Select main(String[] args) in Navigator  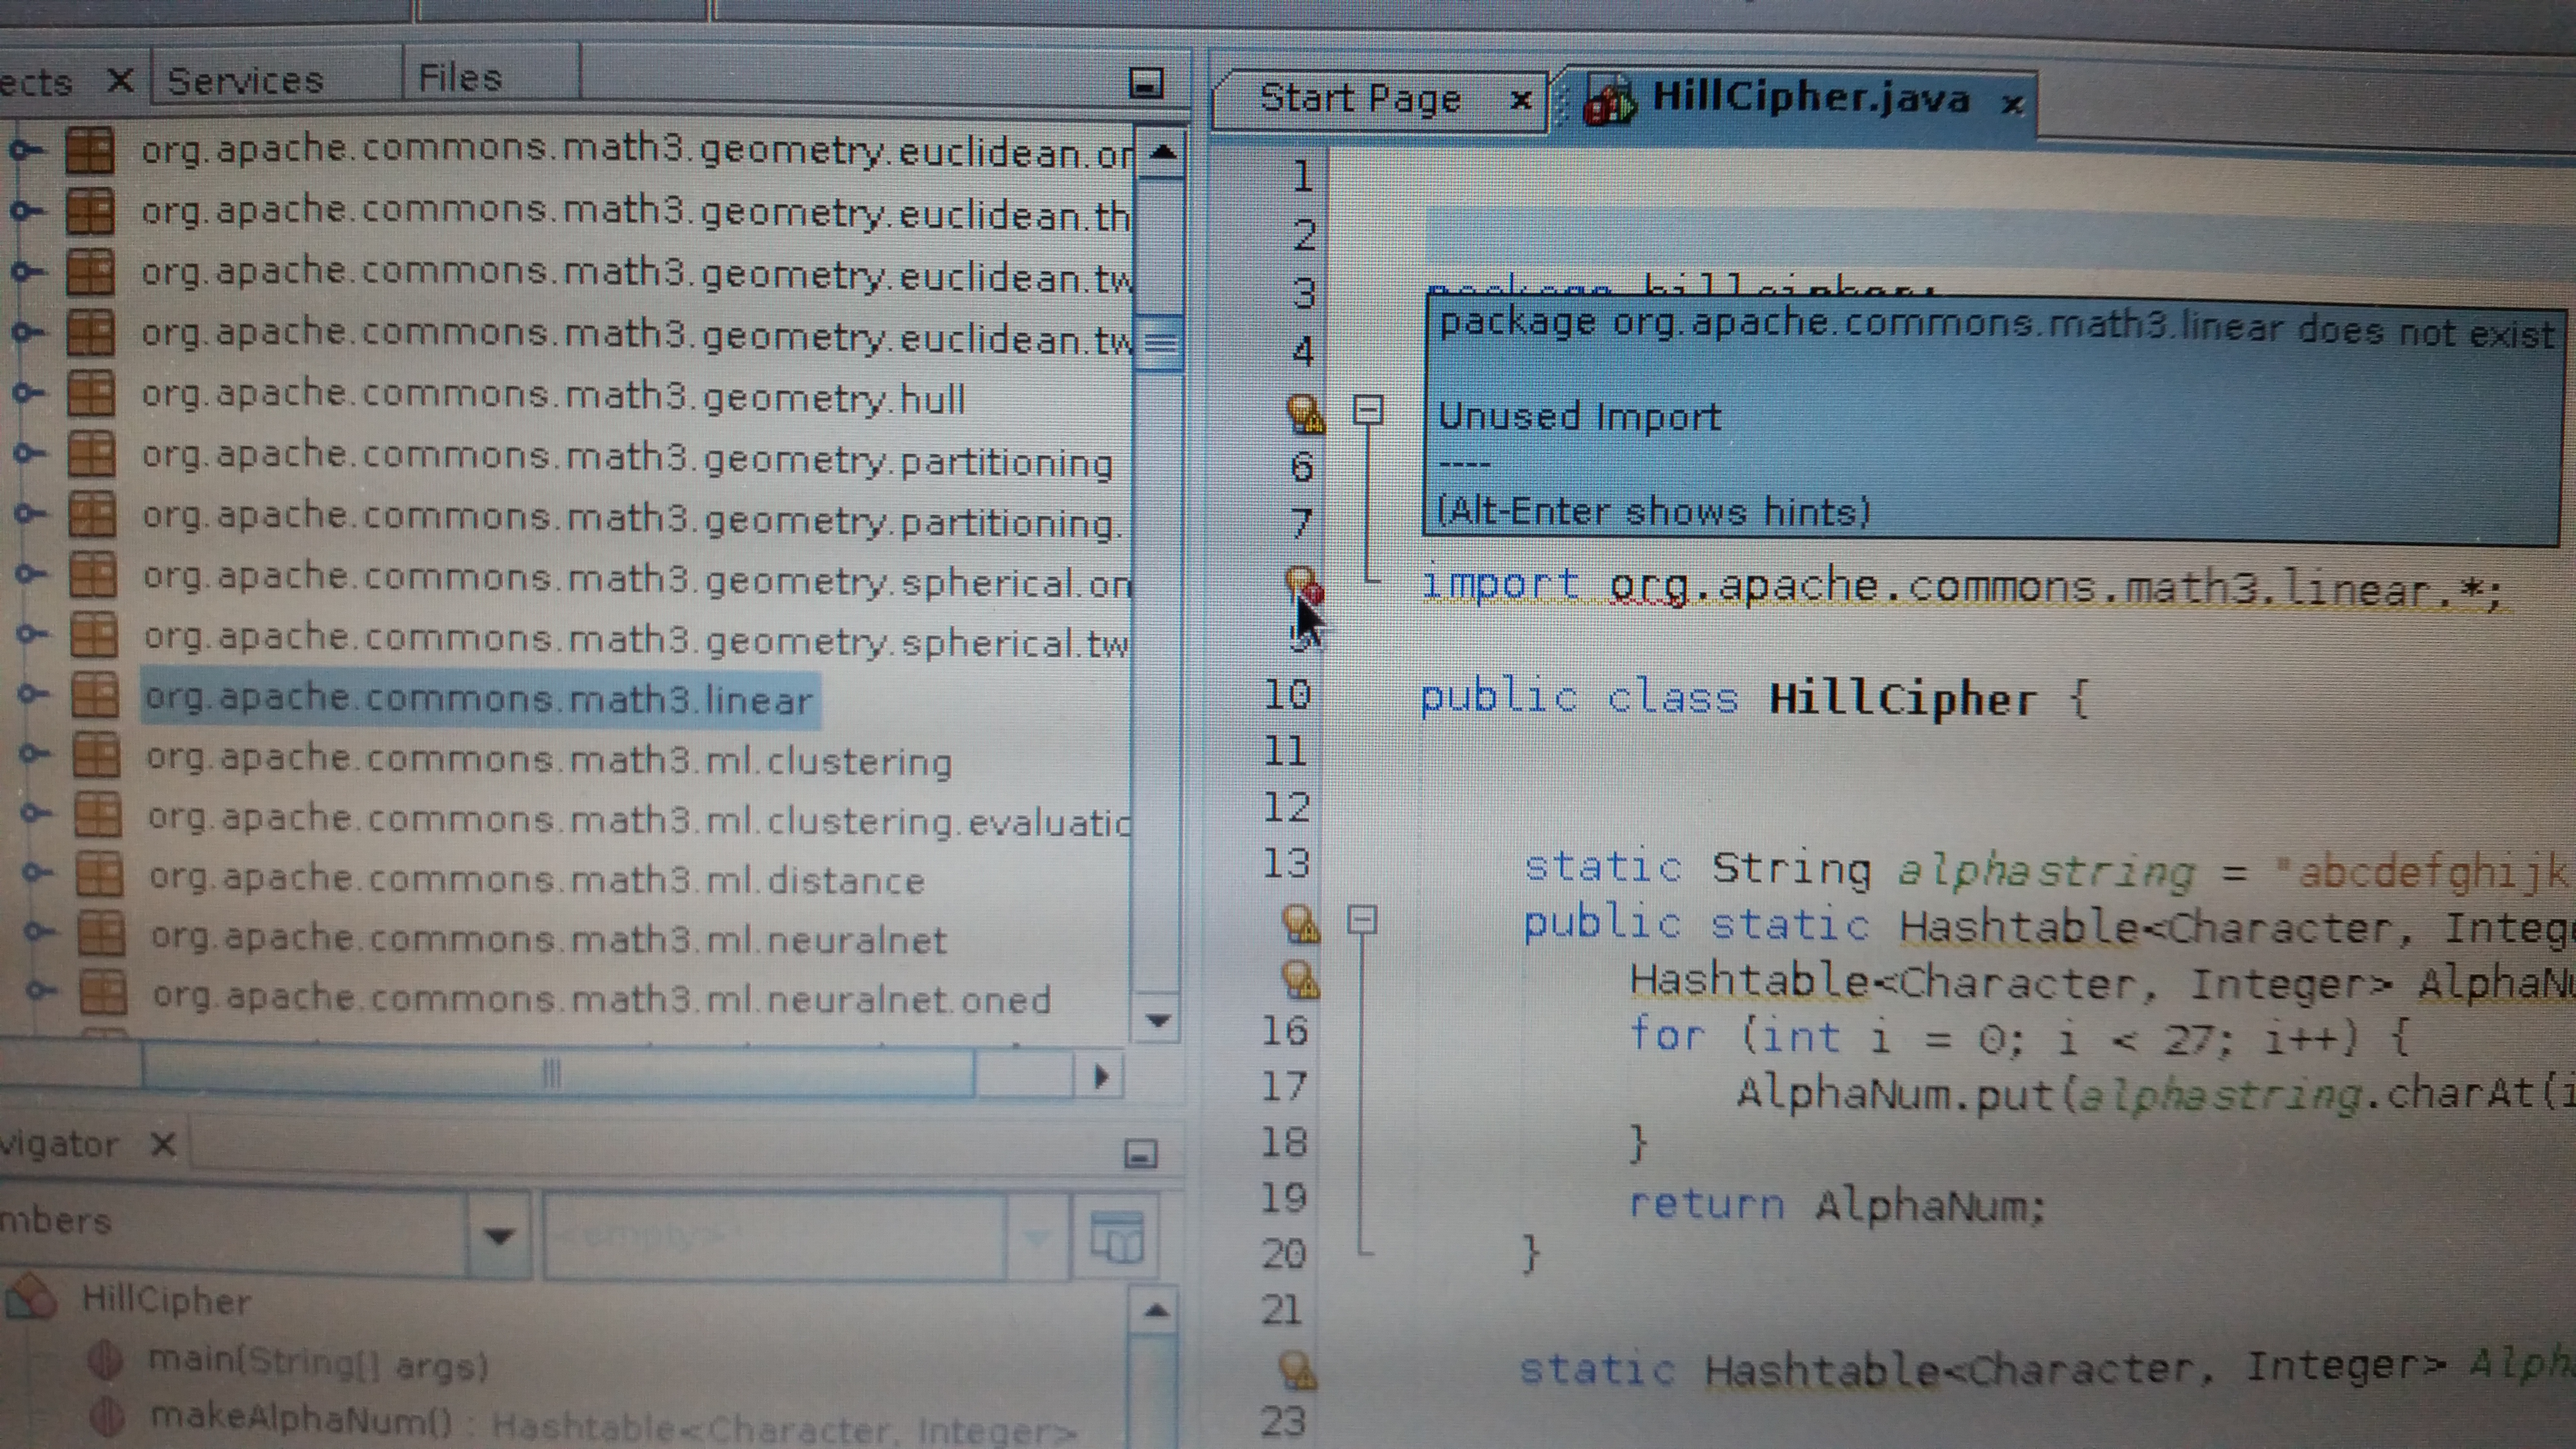318,1364
